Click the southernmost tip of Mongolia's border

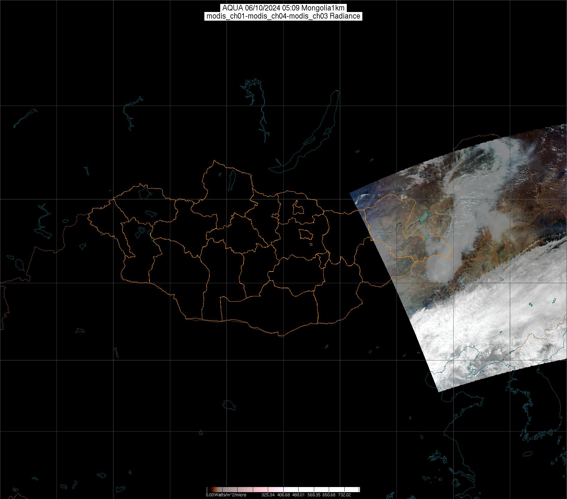tap(281, 336)
